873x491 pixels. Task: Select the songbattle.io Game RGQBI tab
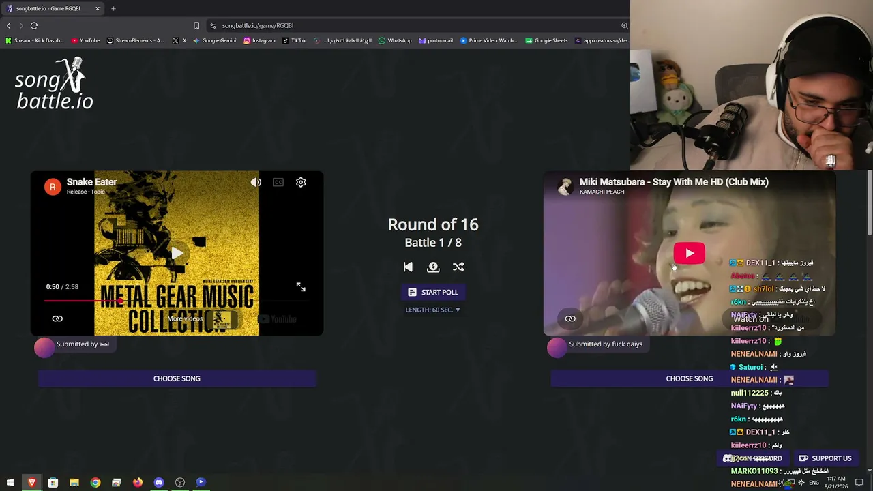pyautogui.click(x=53, y=8)
